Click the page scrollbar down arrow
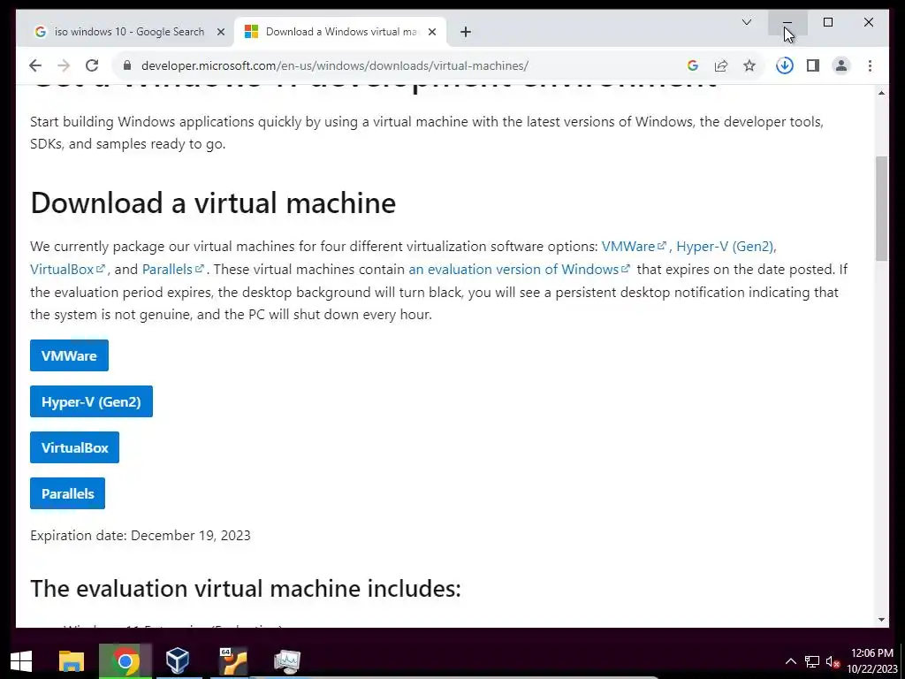The height and width of the screenshot is (679, 905). tap(881, 620)
